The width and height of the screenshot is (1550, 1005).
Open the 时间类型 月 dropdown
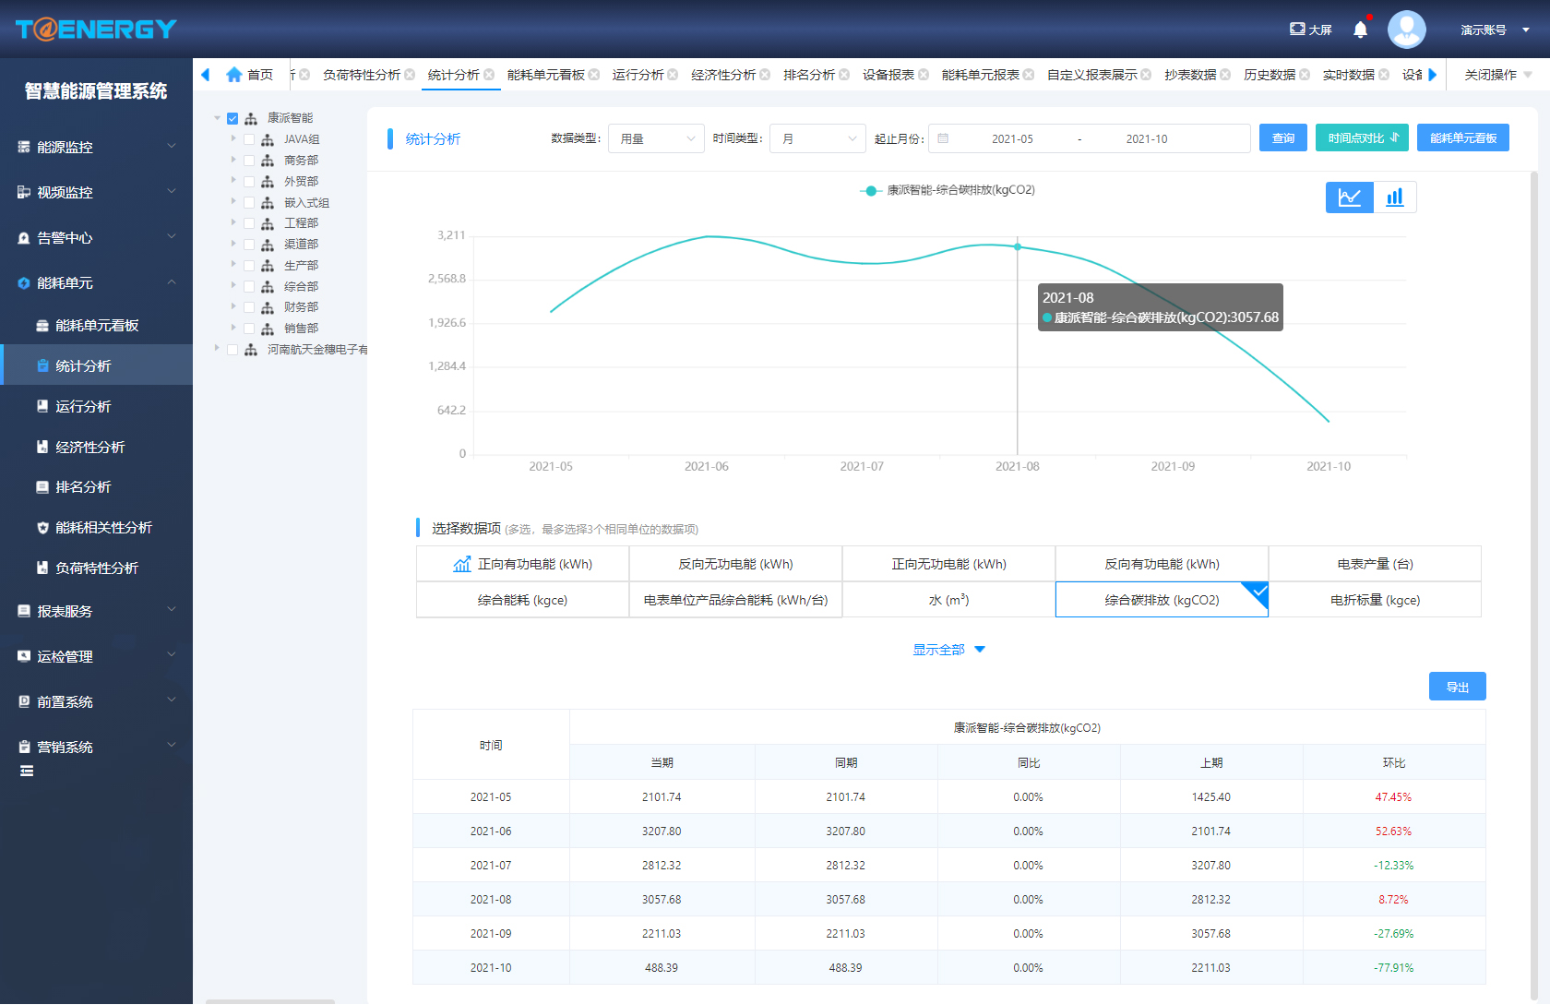[x=817, y=138]
